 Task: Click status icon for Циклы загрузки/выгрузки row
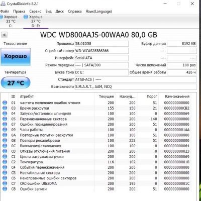(5, 157)
